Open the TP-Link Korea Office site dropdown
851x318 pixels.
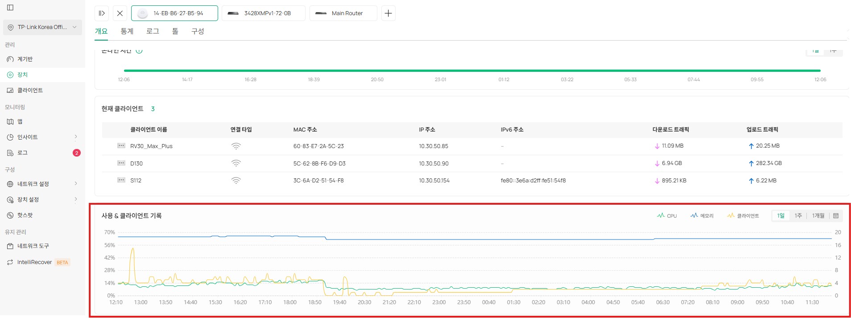42,27
